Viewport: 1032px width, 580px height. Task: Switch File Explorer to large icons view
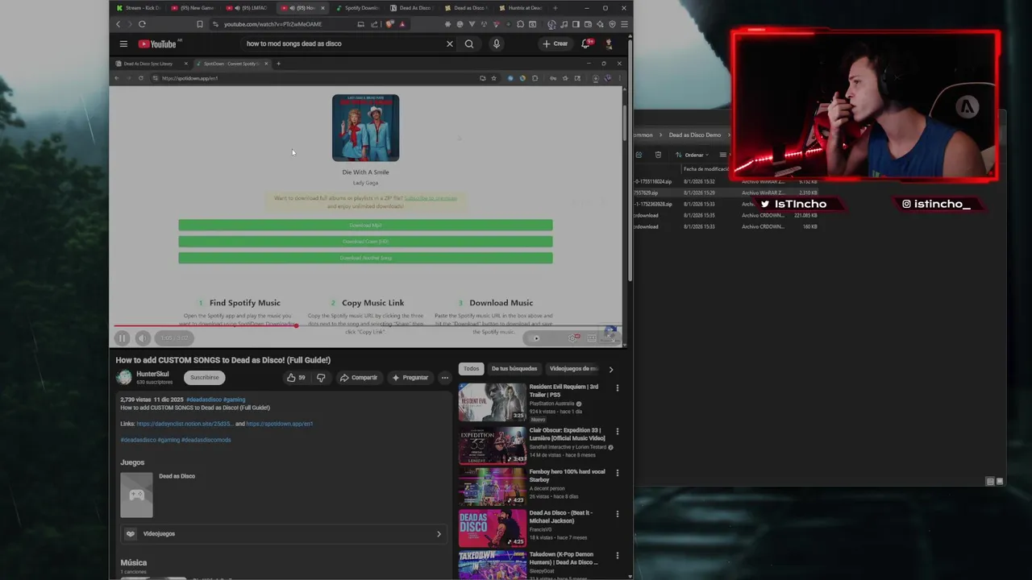tap(1000, 481)
